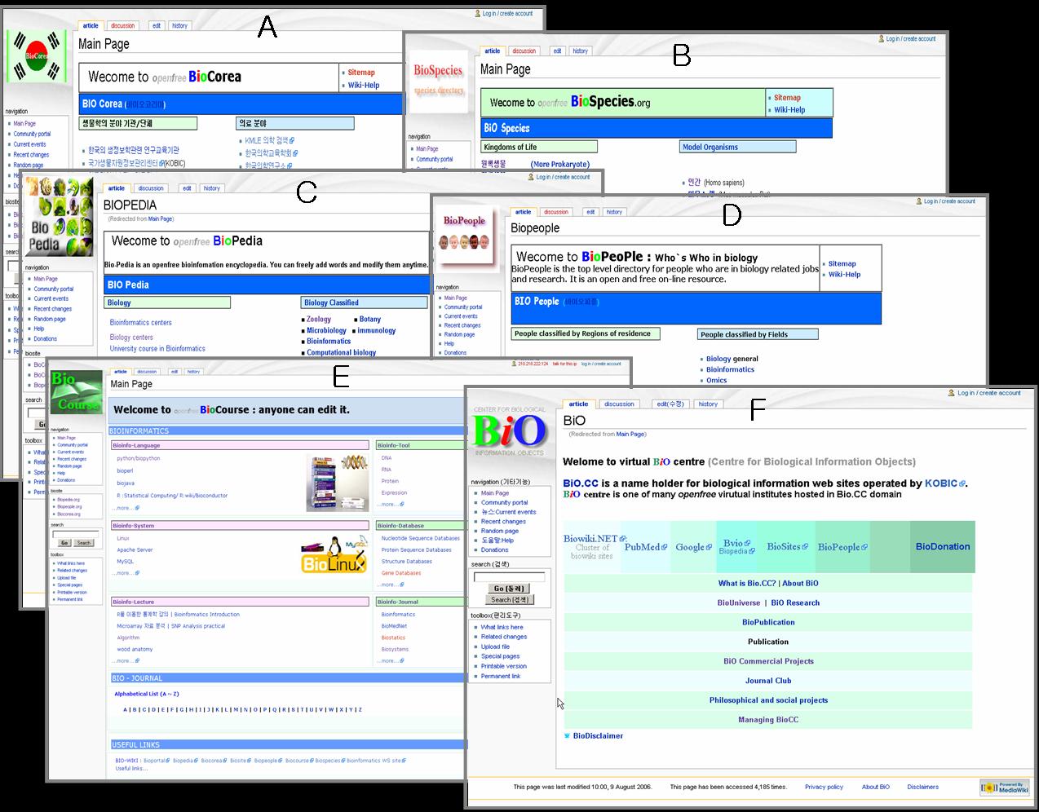Open the Biowiki.NET link

pyautogui.click(x=590, y=538)
